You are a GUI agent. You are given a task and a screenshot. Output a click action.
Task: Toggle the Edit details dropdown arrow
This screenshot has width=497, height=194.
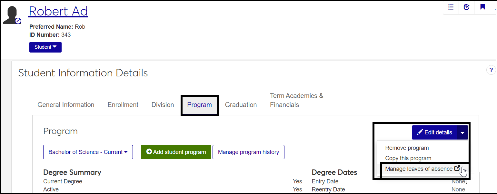click(x=462, y=132)
